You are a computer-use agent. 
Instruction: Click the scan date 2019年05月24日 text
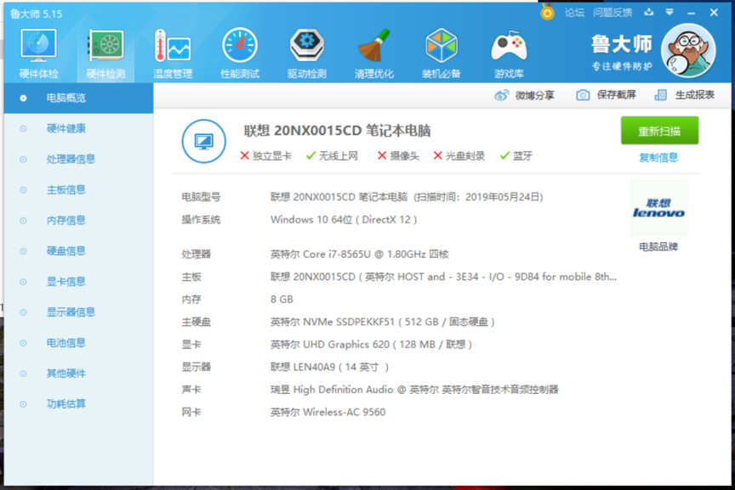504,197
